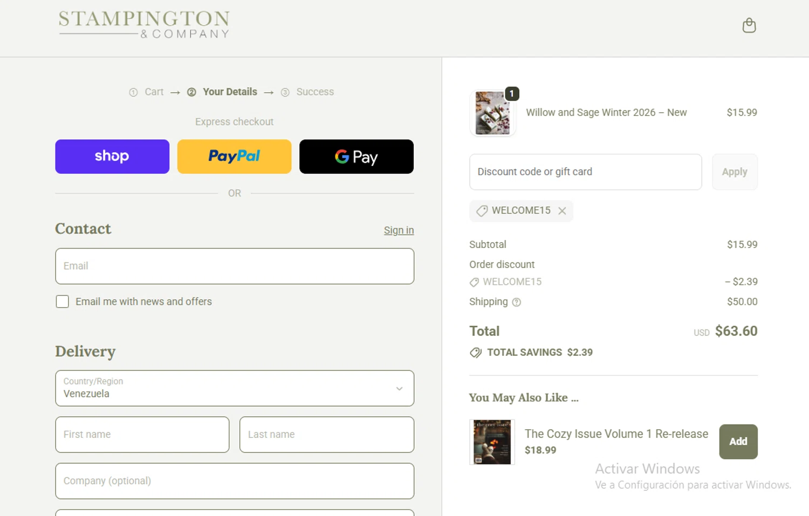Focus the First name field

[142, 435]
